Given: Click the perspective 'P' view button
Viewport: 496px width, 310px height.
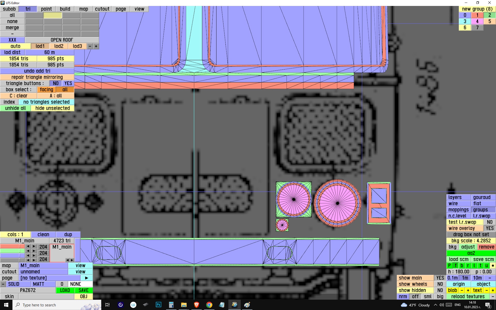Looking at the screenshot, I should click(449, 265).
